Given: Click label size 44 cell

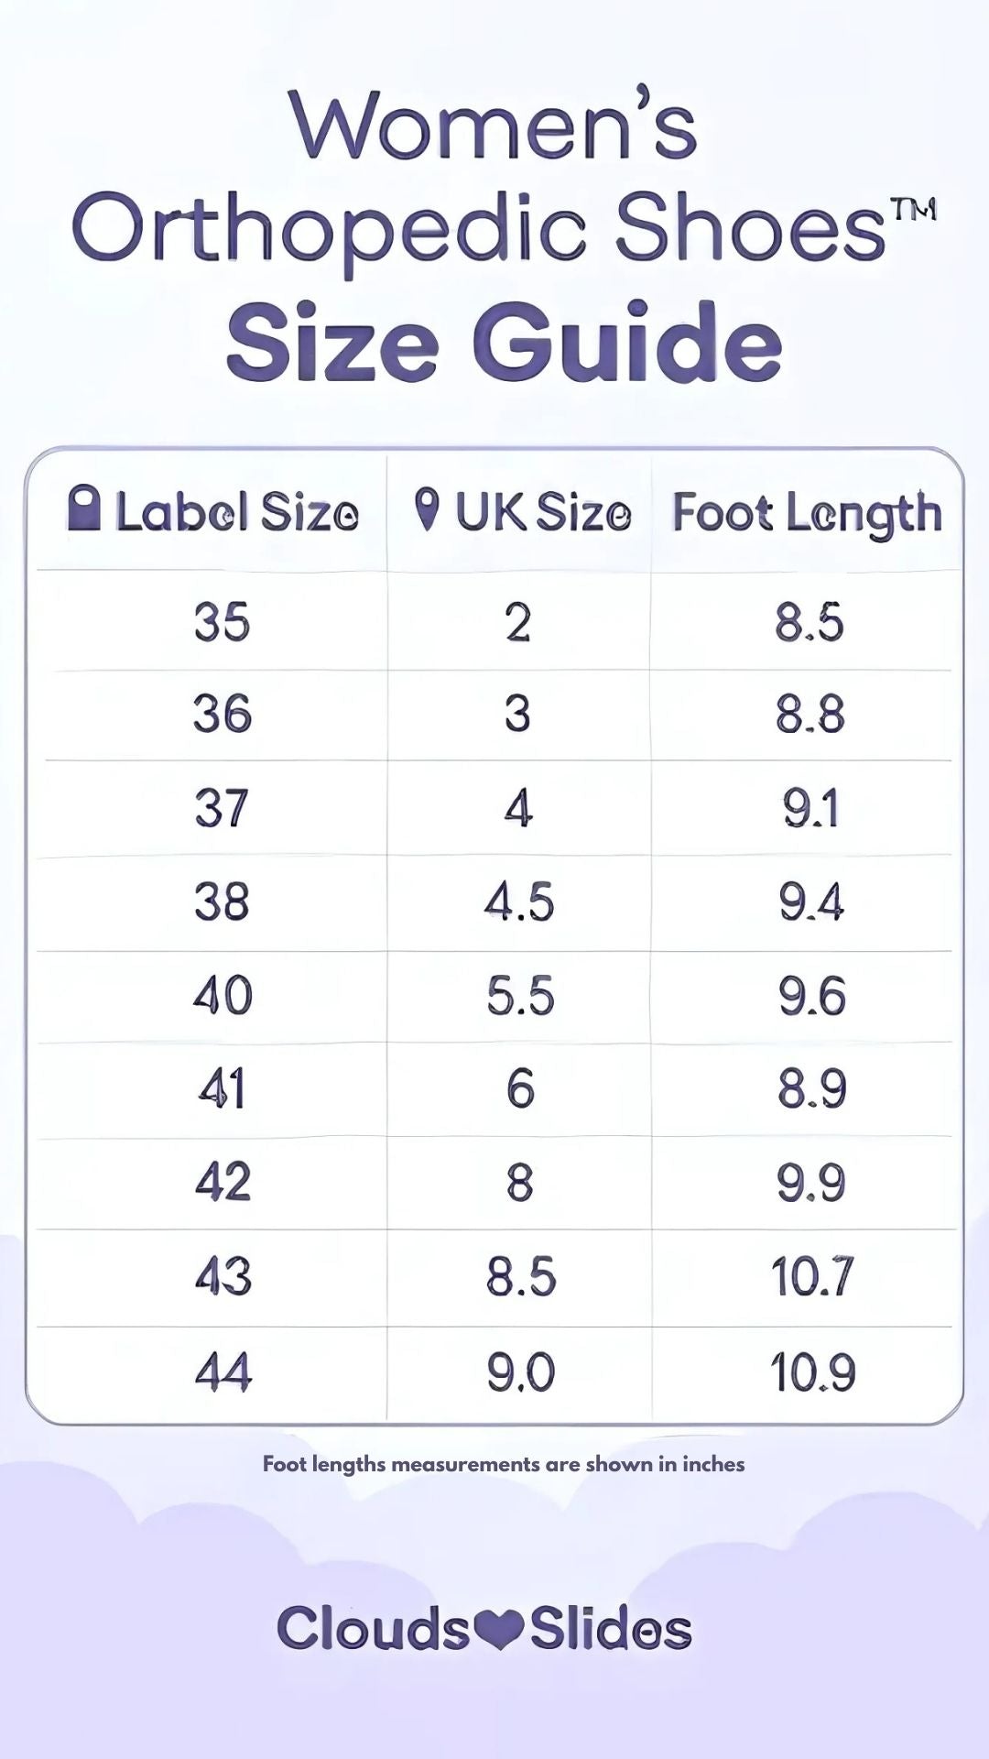Looking at the screenshot, I should click(x=223, y=1372).
